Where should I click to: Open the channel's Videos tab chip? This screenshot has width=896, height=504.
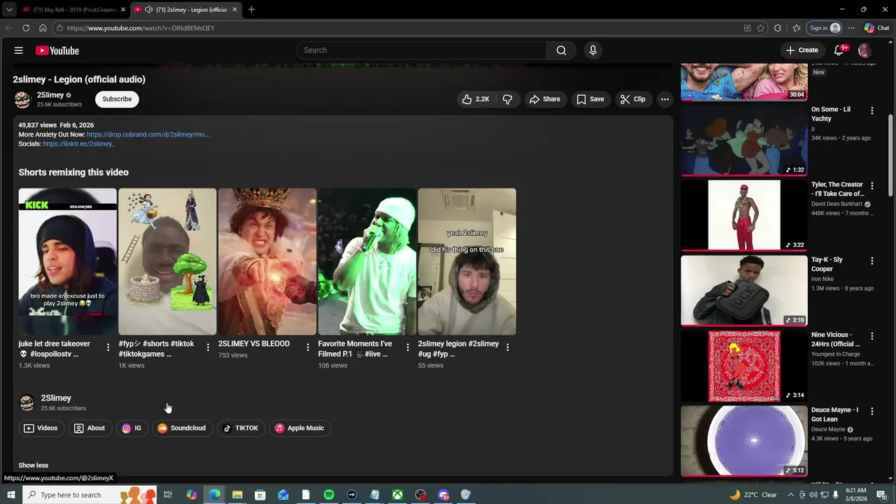41,428
